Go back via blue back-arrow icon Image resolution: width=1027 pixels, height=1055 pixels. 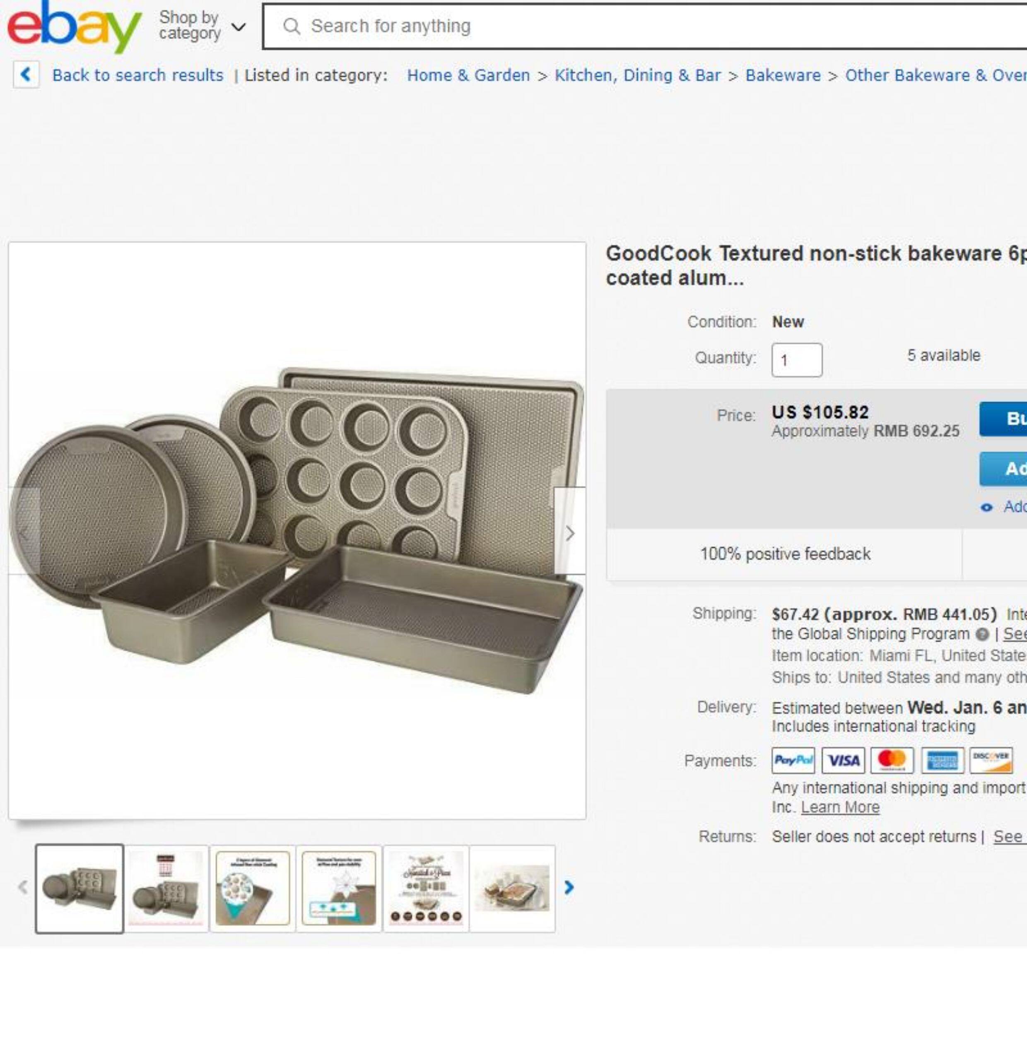[26, 75]
